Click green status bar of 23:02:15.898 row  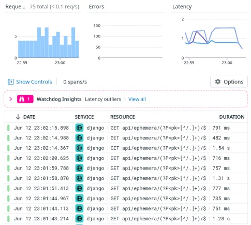[8, 128]
